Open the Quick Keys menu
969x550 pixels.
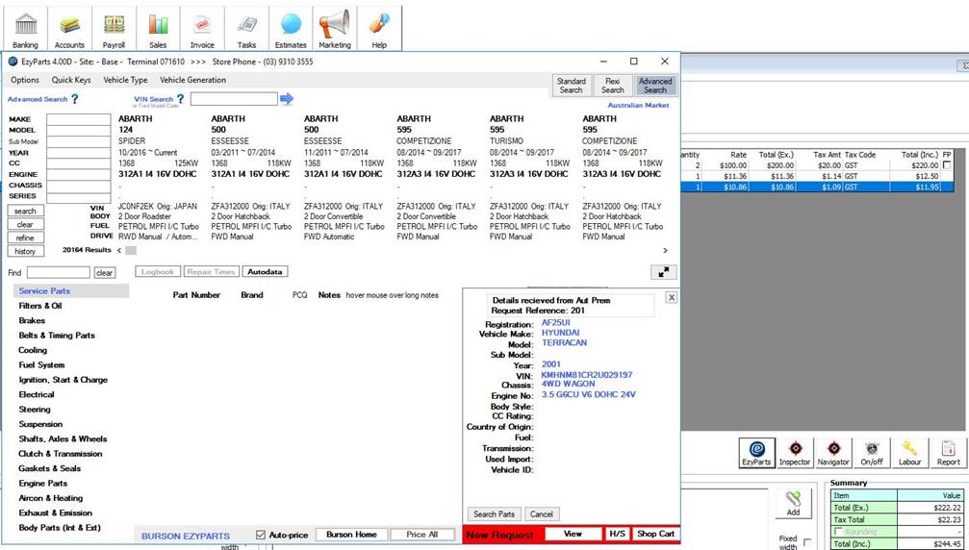pos(71,80)
